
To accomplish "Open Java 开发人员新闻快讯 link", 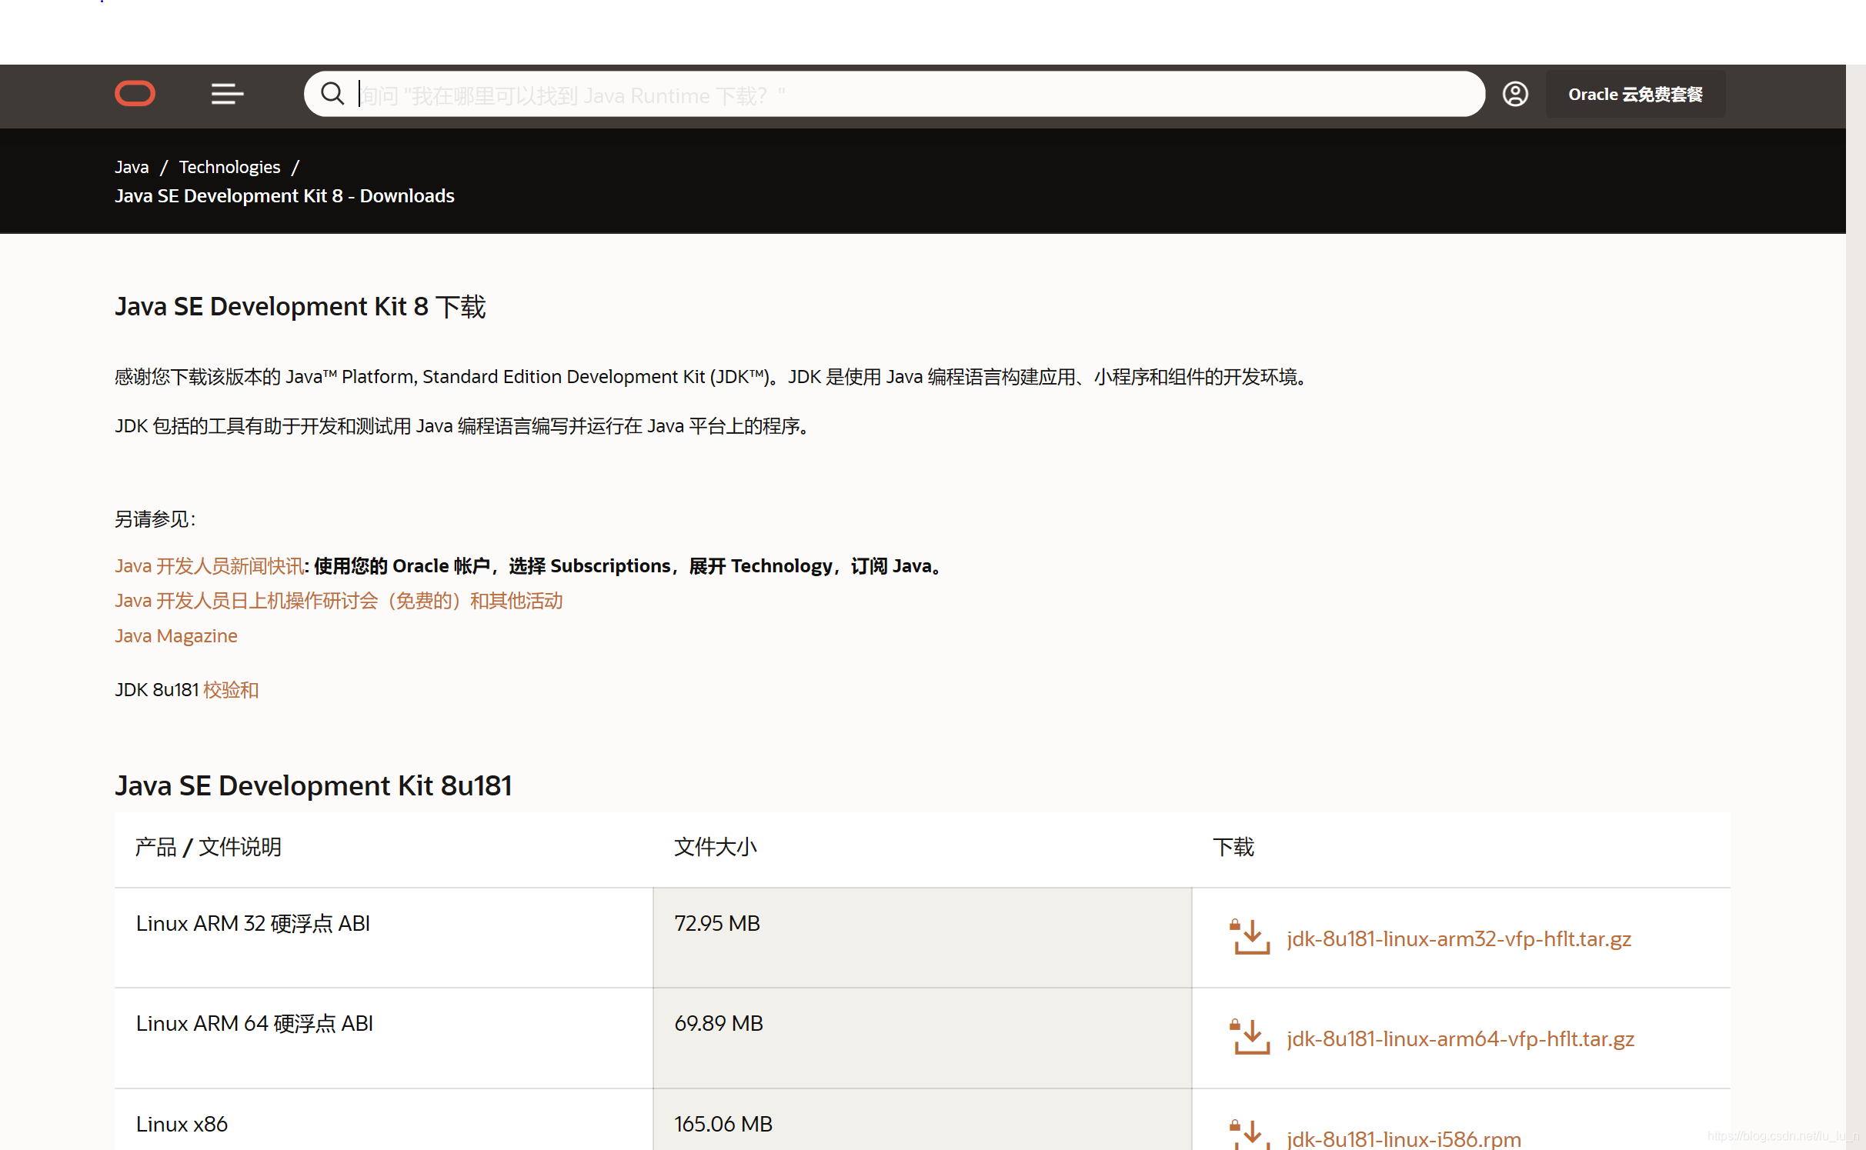I will 209,566.
